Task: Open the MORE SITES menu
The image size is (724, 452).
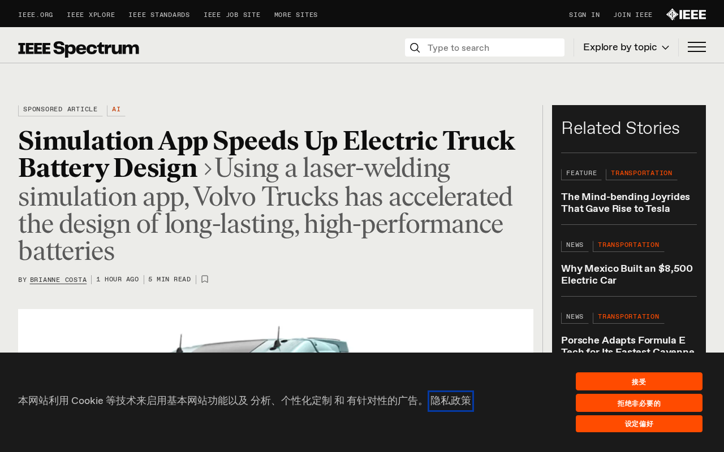Action: (x=296, y=15)
